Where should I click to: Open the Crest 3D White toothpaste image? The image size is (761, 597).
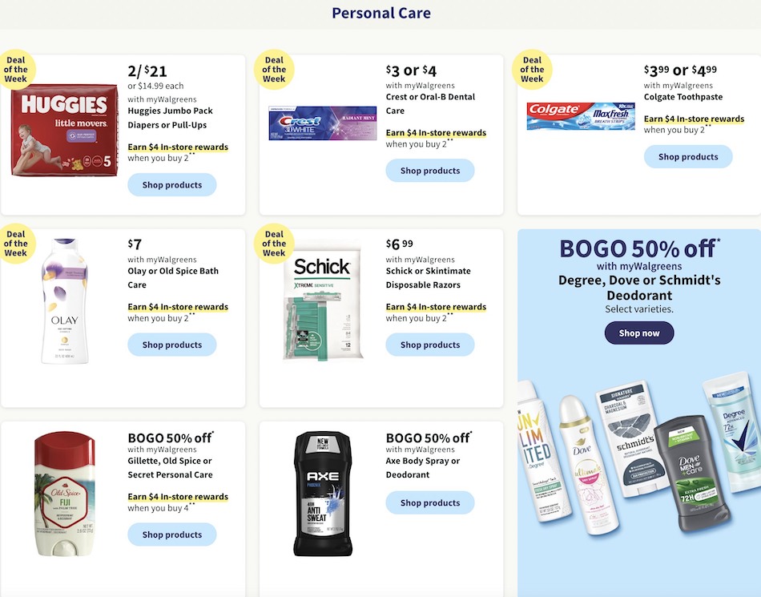(x=323, y=123)
